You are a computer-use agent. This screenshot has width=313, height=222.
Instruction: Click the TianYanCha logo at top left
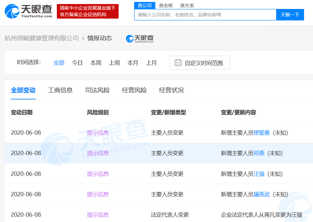point(28,11)
